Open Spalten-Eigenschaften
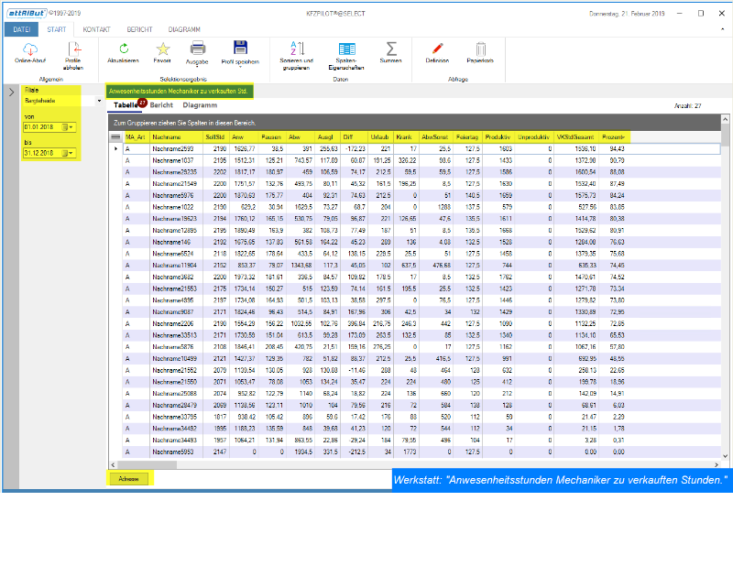 [347, 49]
